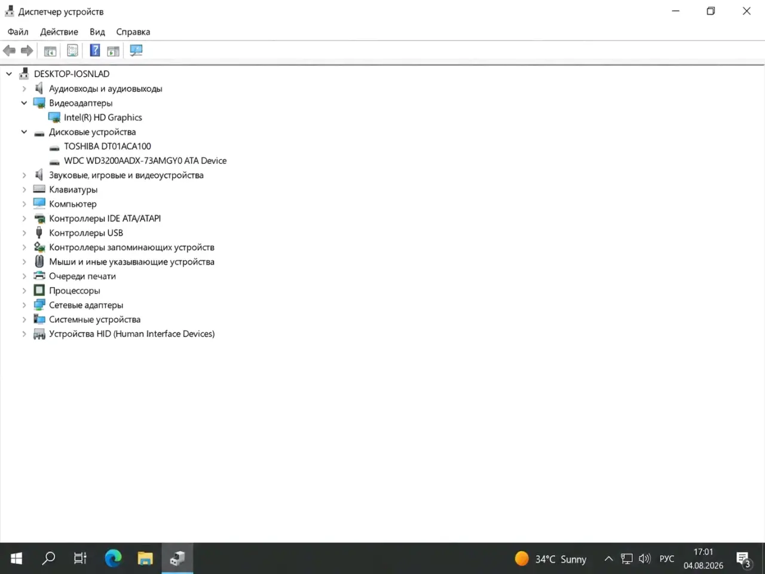Collapse the DESKTOP-IOSNLAD root node

9,74
